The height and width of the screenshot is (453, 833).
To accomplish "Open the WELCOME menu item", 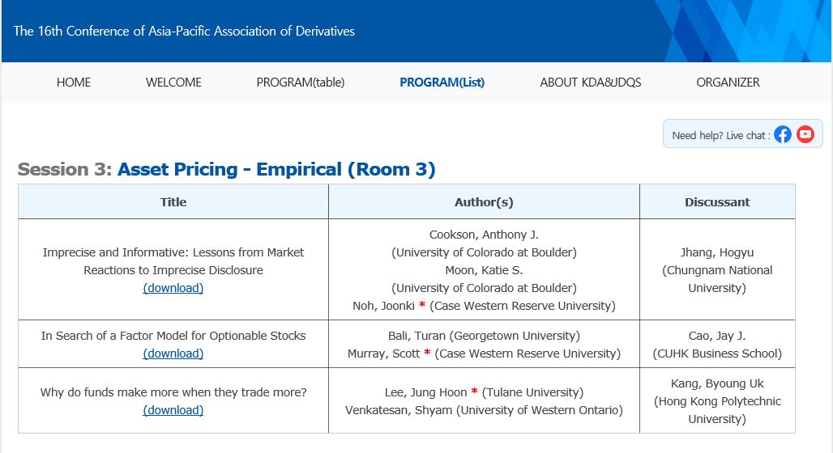I will pos(173,83).
